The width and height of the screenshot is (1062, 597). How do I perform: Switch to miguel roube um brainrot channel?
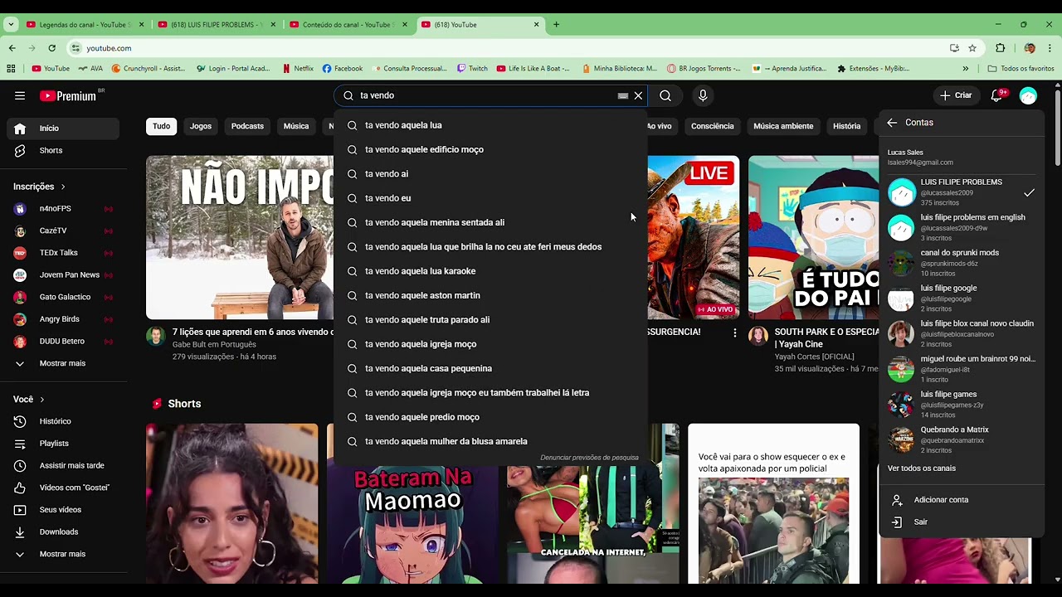tap(962, 369)
